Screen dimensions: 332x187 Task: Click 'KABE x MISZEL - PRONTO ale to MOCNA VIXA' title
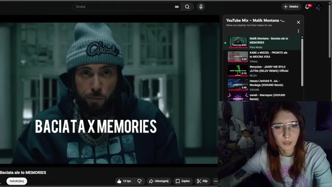tap(268, 55)
